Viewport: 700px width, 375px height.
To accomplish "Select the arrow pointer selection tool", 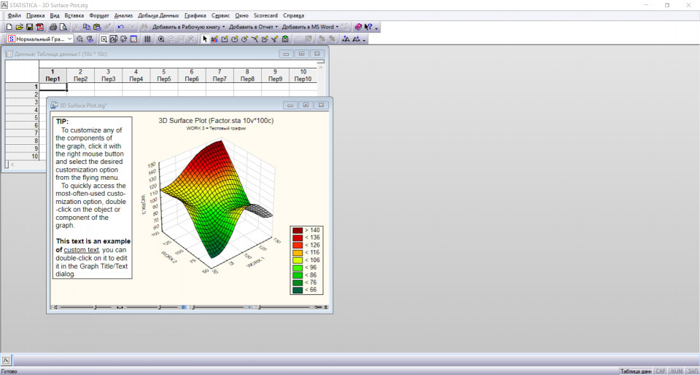I will point(205,39).
